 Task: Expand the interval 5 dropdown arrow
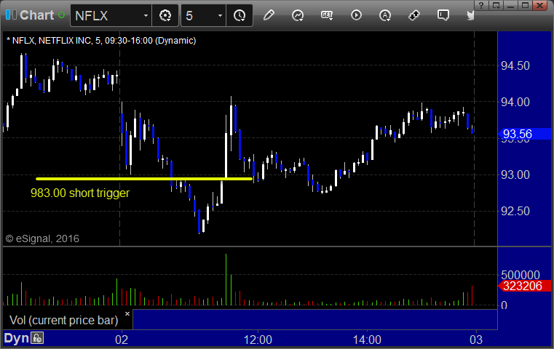pyautogui.click(x=220, y=16)
